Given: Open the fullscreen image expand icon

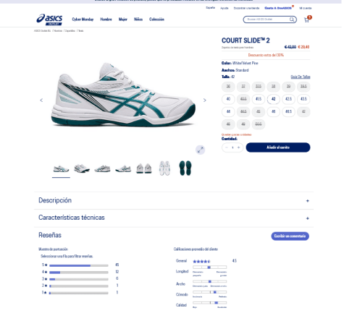Looking at the screenshot, I should (201, 150).
